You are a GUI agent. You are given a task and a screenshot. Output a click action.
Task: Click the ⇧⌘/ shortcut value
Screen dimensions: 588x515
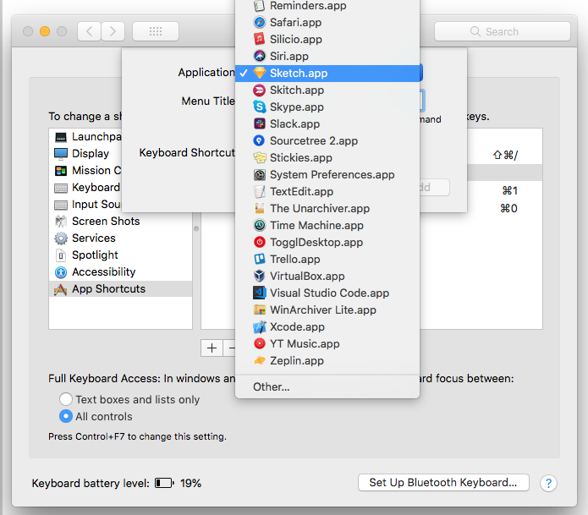[505, 155]
